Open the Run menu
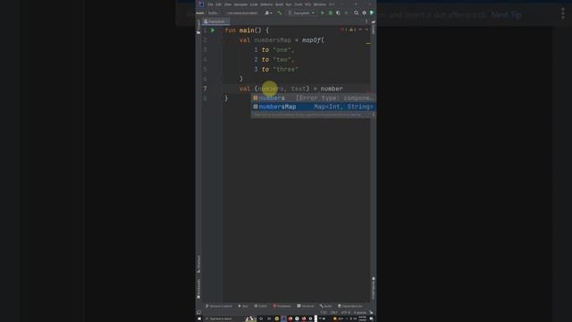 point(289,4)
